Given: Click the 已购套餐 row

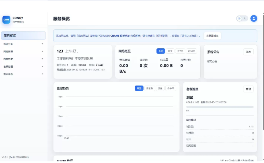Looking at the screenshot, I should tap(220, 146).
